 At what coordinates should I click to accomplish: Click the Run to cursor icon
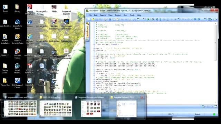tap(157, 19)
